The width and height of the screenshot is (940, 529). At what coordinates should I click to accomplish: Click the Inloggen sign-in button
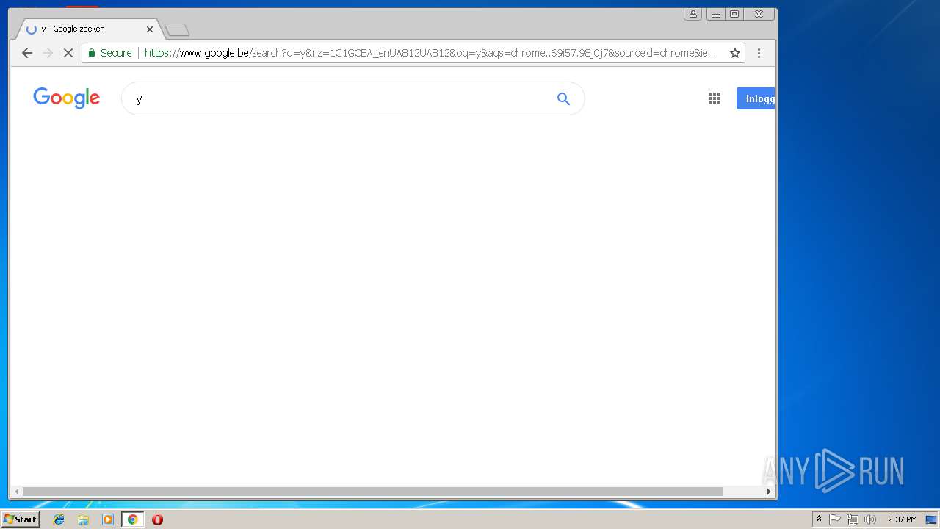(756, 98)
